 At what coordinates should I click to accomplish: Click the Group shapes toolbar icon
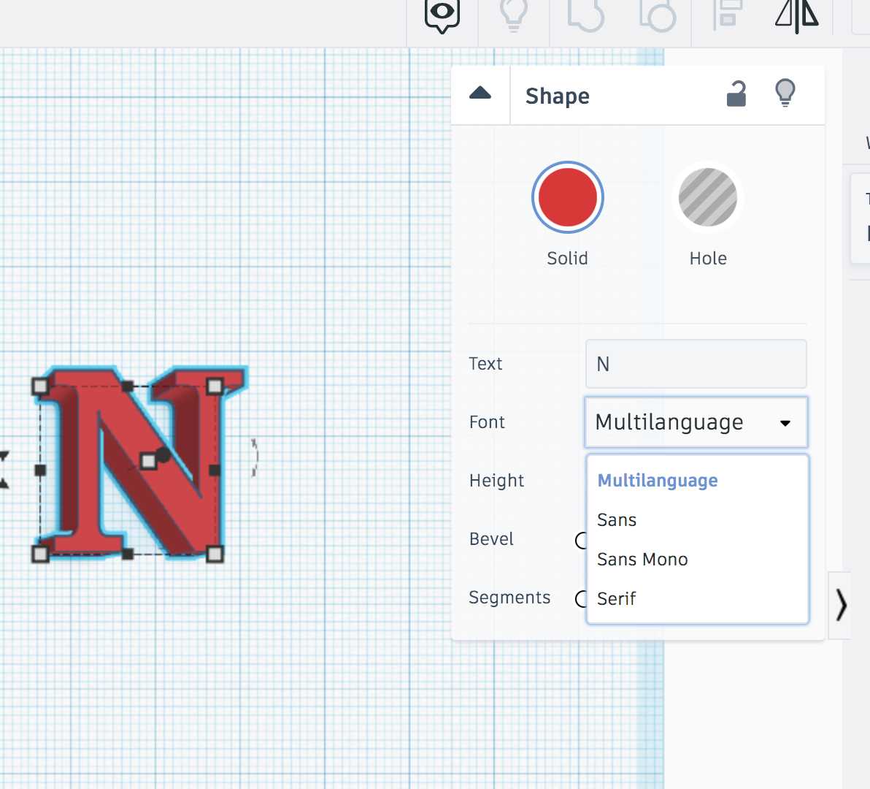[585, 15]
